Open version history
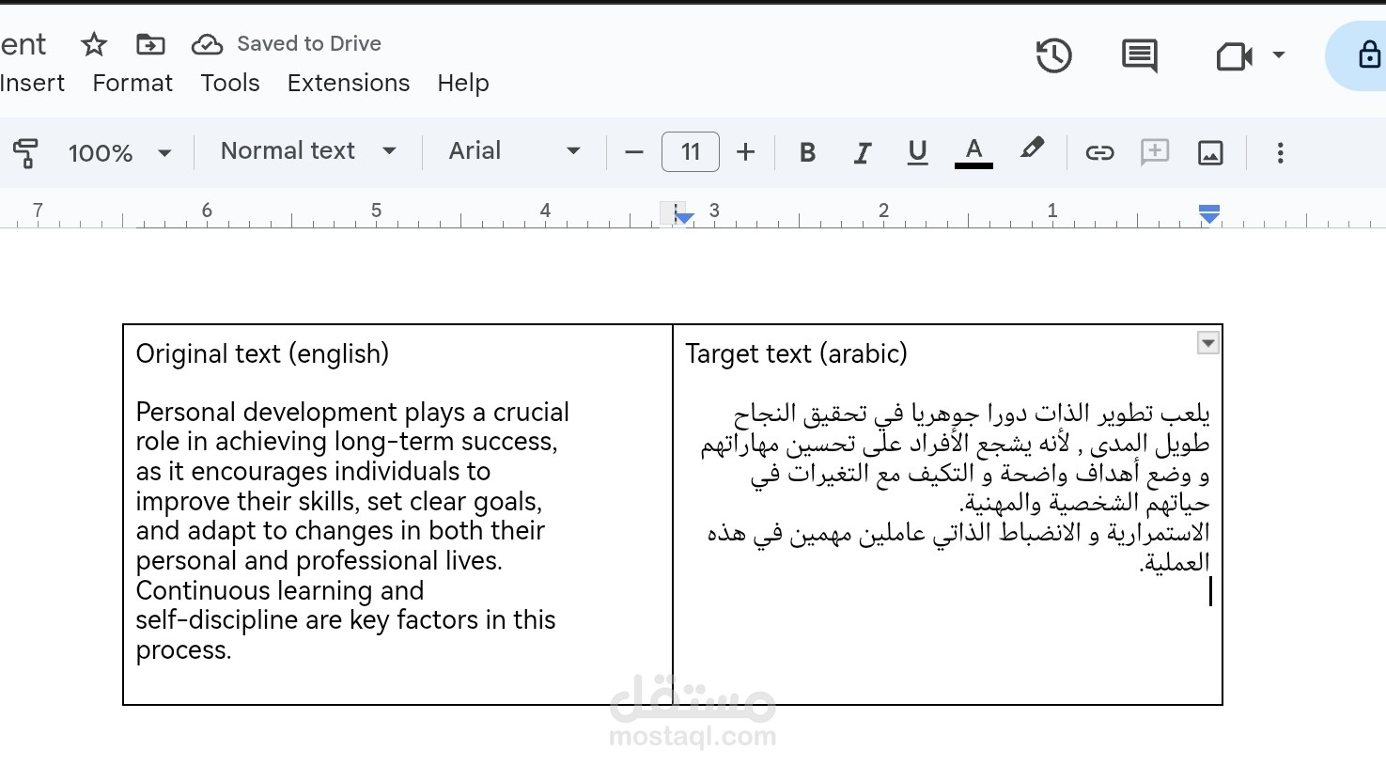Image resolution: width=1386 pixels, height=766 pixels. (1053, 55)
